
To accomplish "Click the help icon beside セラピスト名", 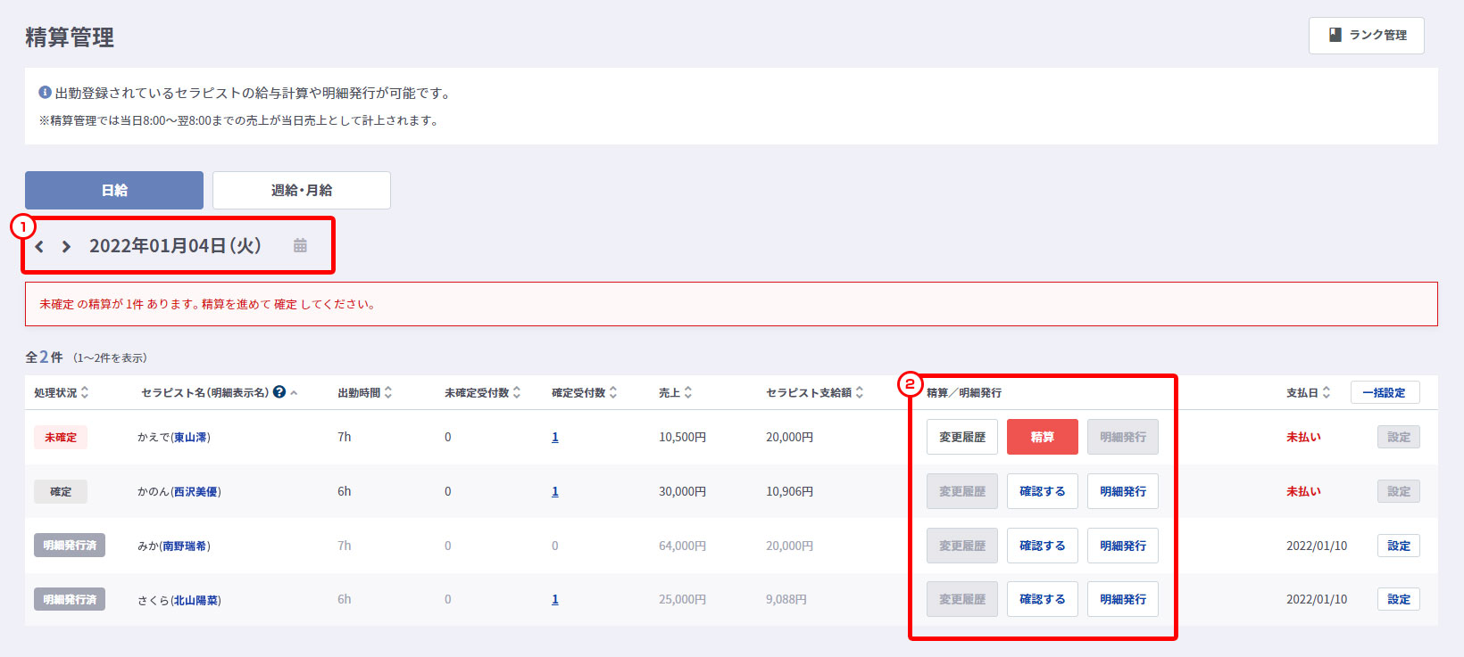I will [x=279, y=392].
